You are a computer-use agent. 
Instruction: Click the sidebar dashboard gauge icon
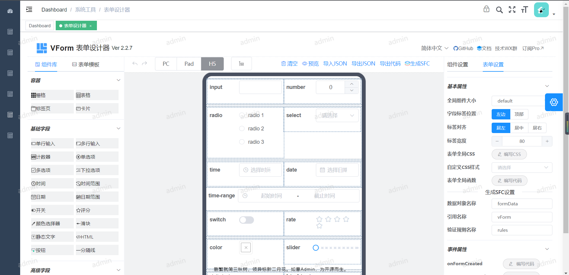[x=10, y=11]
